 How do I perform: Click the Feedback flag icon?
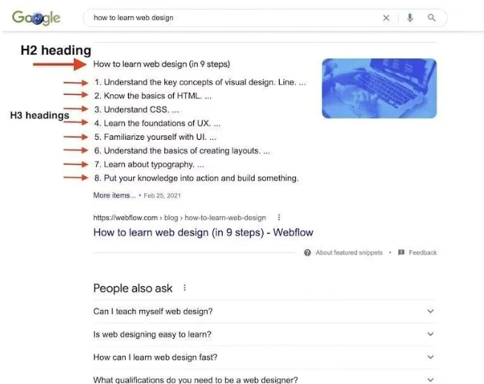tap(401, 253)
